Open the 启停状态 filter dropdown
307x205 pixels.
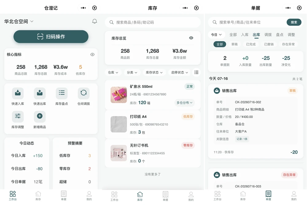pyautogui.click(x=180, y=73)
